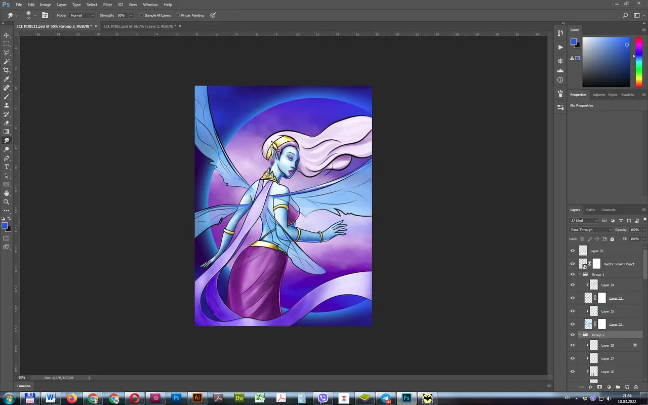
Task: Select the Smudge tool in toolbox
Action: tap(7, 141)
